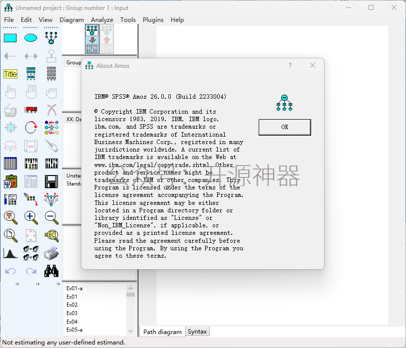Screen dimensions: 406x348
Task: Select the Change shape of objects tool
Action: pos(10,128)
